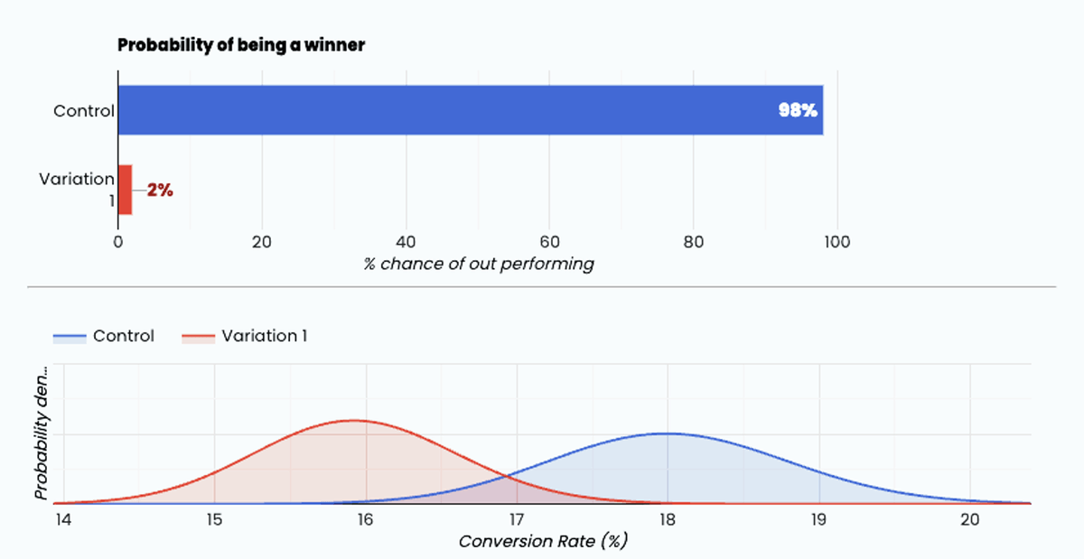Click the red 2% value label
1084x559 pixels.
click(160, 191)
